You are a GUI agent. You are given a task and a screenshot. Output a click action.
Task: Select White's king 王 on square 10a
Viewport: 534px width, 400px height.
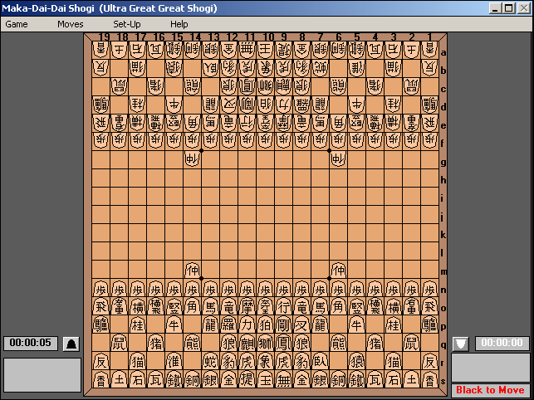coord(265,49)
